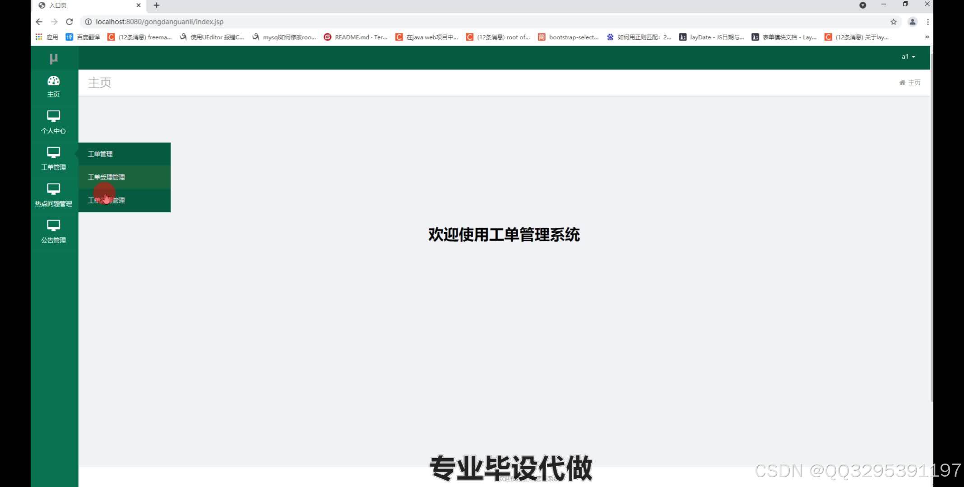Open the Chrome profile avatar icon
This screenshot has height=487, width=964.
click(x=913, y=22)
